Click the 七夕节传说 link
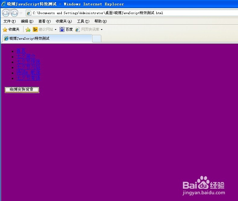 click(x=28, y=62)
